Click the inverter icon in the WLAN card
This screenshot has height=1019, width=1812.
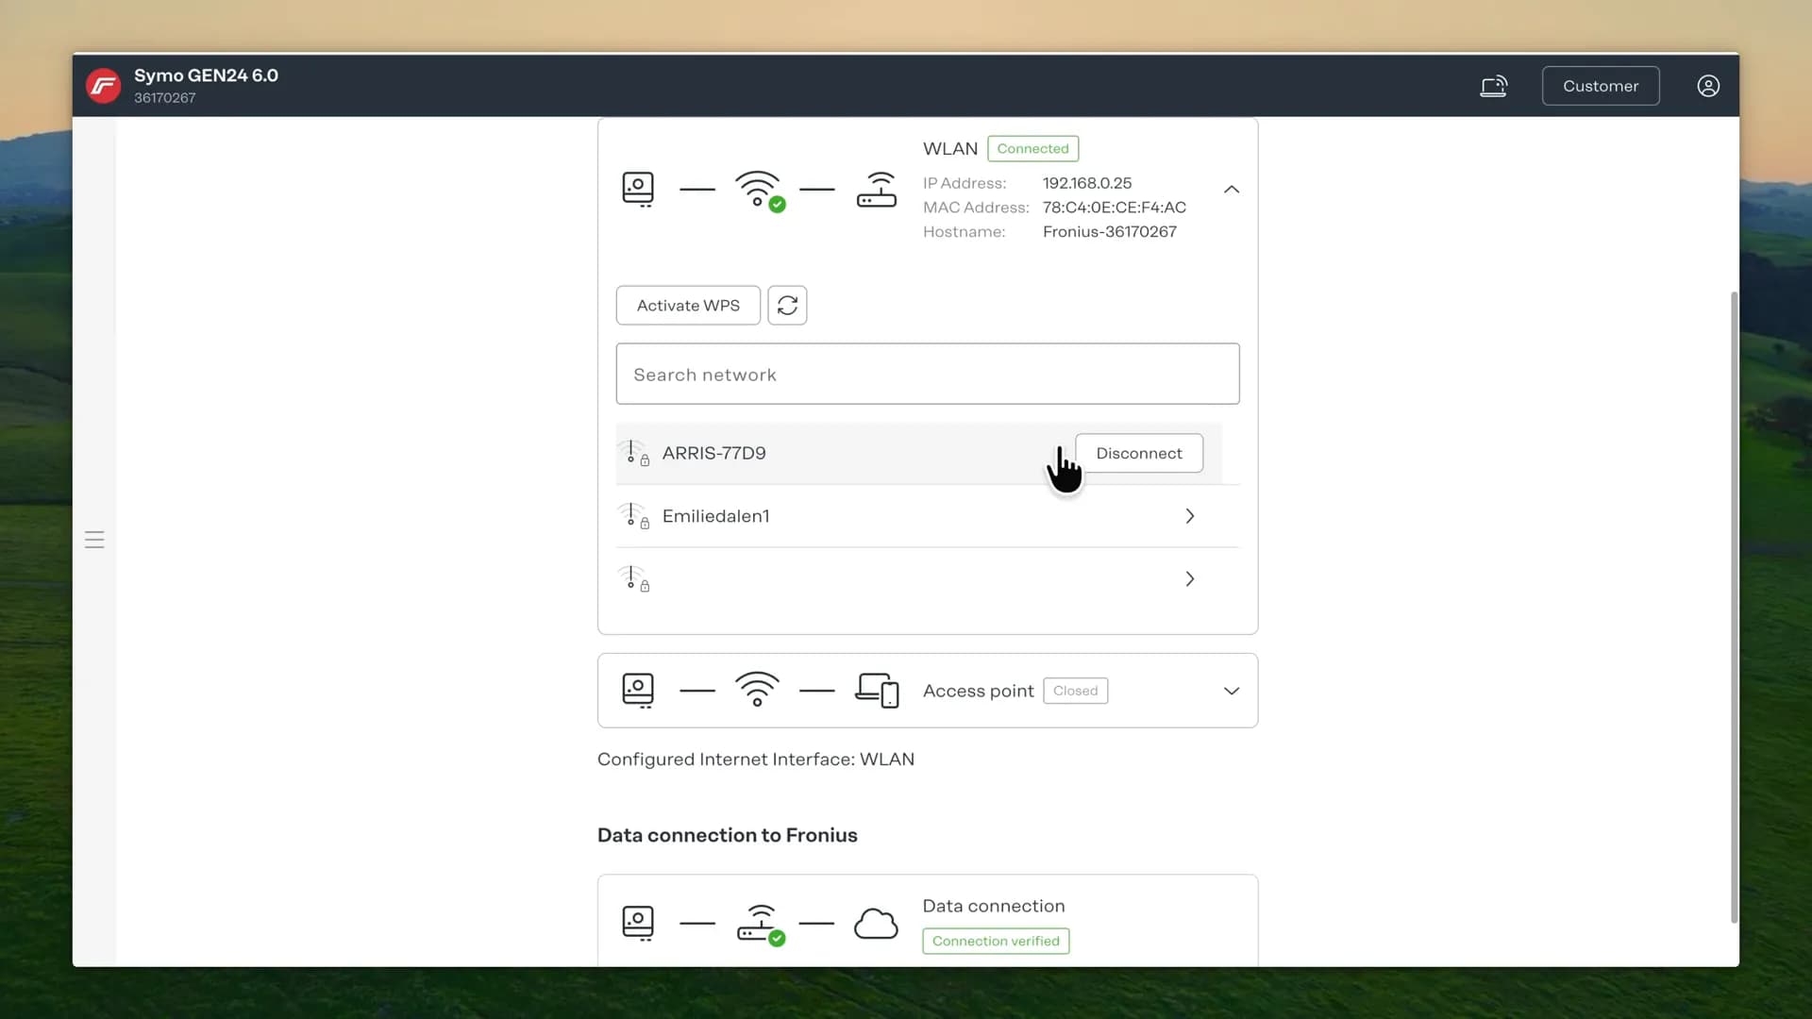[638, 190]
